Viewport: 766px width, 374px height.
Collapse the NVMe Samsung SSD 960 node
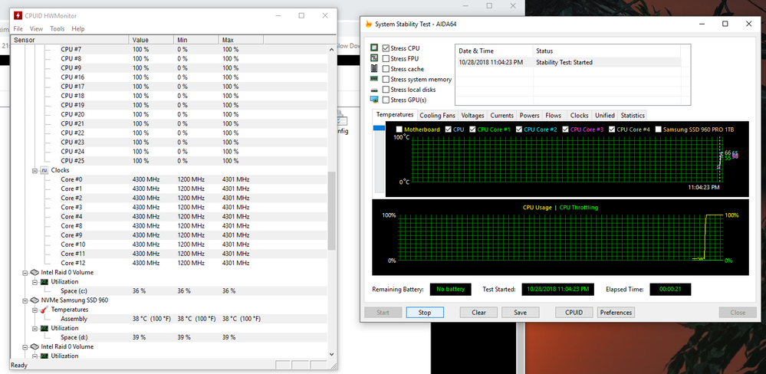pyautogui.click(x=25, y=300)
